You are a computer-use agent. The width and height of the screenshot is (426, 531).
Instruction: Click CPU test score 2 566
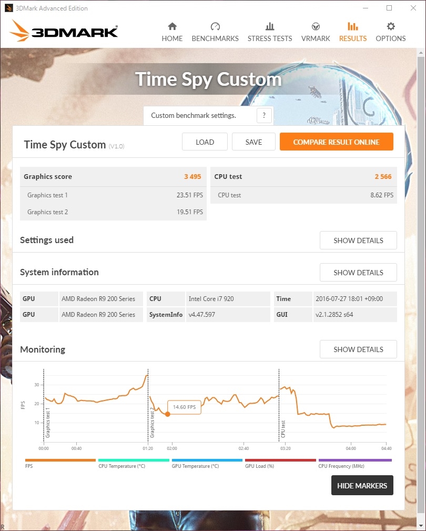point(383,176)
